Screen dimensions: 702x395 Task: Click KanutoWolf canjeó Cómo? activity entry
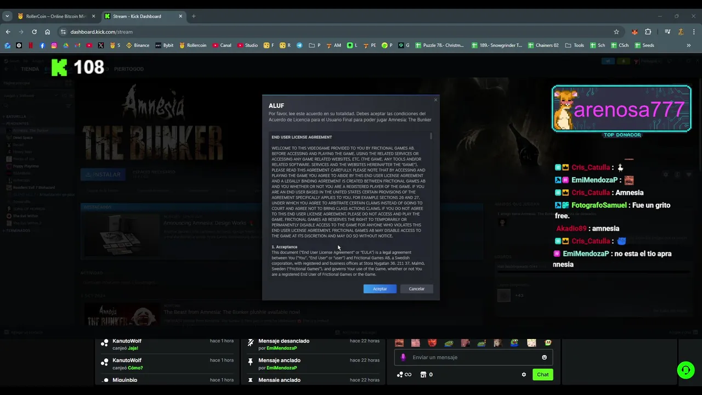(x=167, y=364)
